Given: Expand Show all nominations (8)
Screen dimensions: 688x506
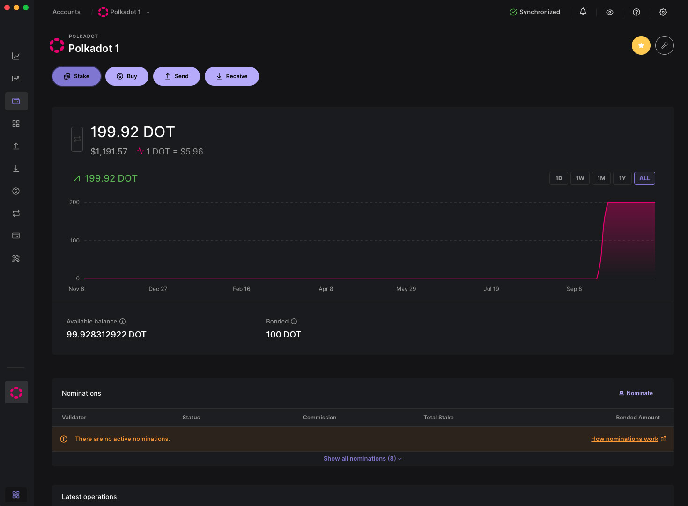Looking at the screenshot, I should 362,459.
